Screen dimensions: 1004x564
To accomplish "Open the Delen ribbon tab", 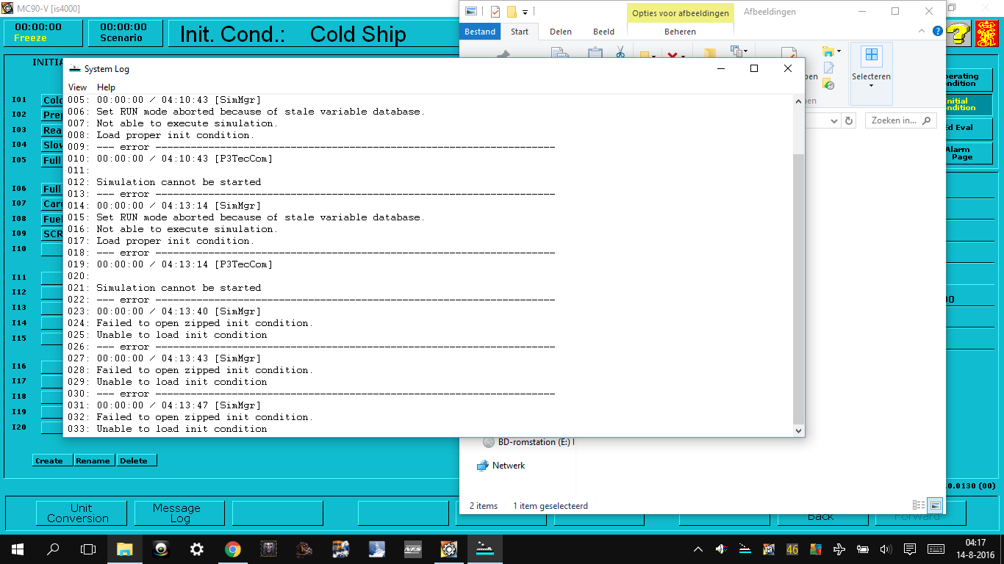I will (562, 32).
